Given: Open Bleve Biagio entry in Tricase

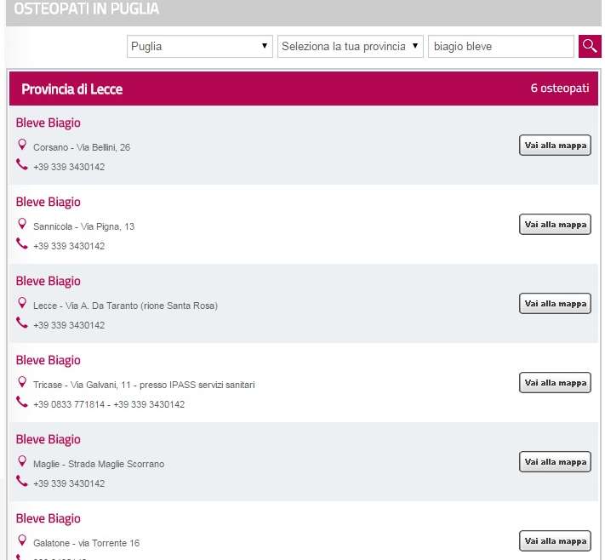Looking at the screenshot, I should point(49,360).
